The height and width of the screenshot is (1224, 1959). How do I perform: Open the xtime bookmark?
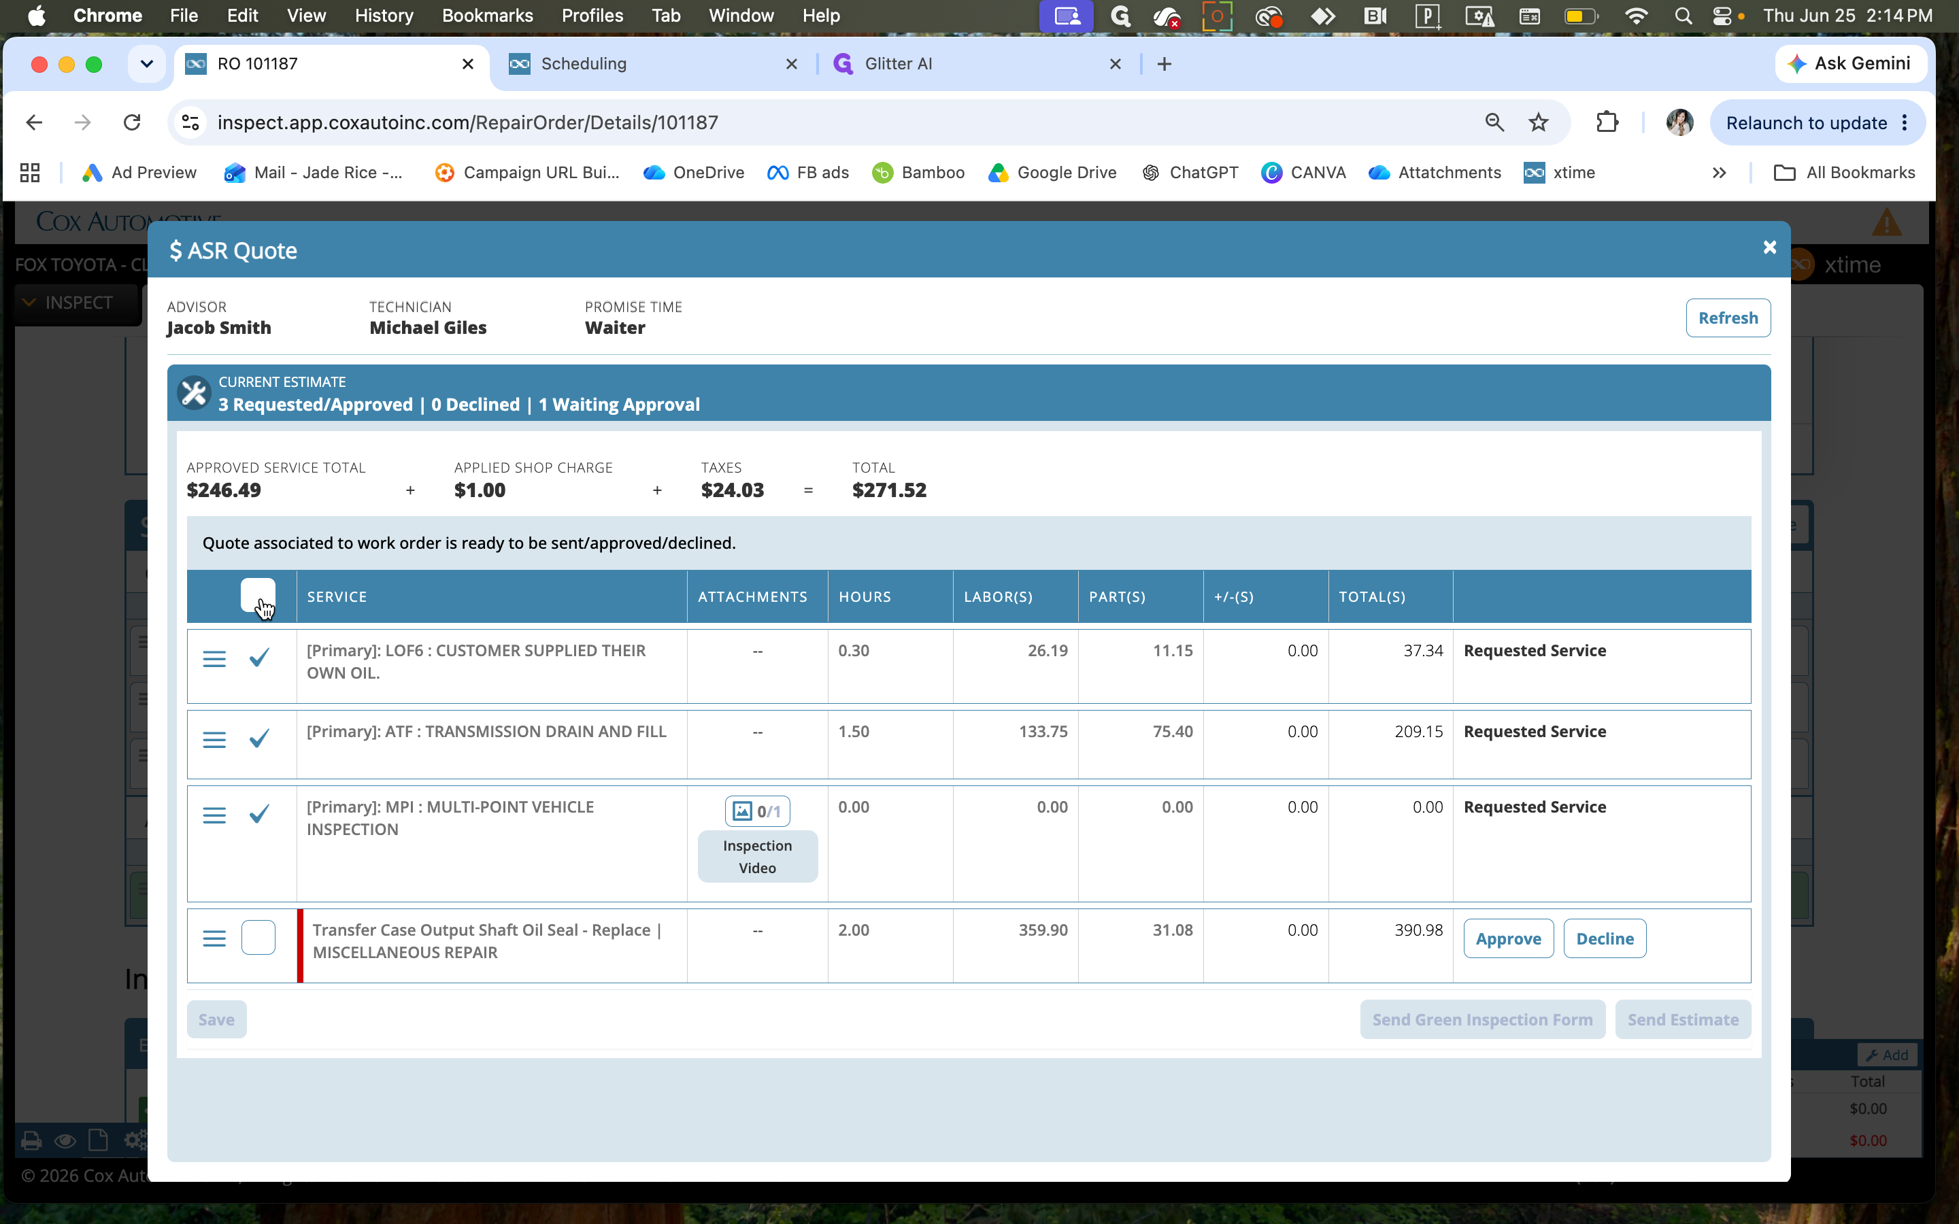click(1560, 173)
